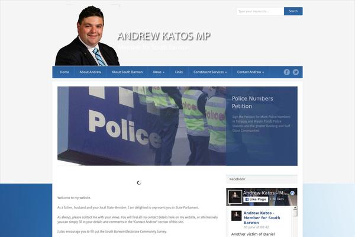The height and width of the screenshot is (237, 355).
Task: Click the Facebook sidebar heading
Action: 237,179
